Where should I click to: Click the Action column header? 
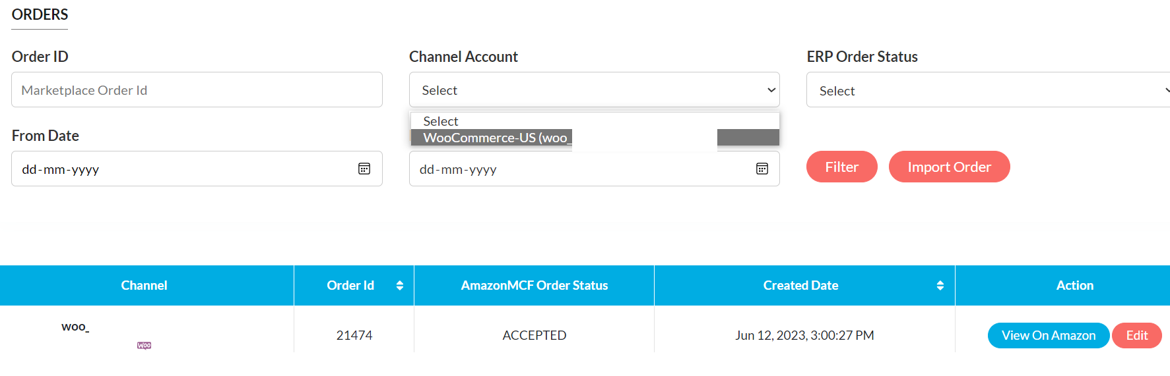pos(1074,285)
